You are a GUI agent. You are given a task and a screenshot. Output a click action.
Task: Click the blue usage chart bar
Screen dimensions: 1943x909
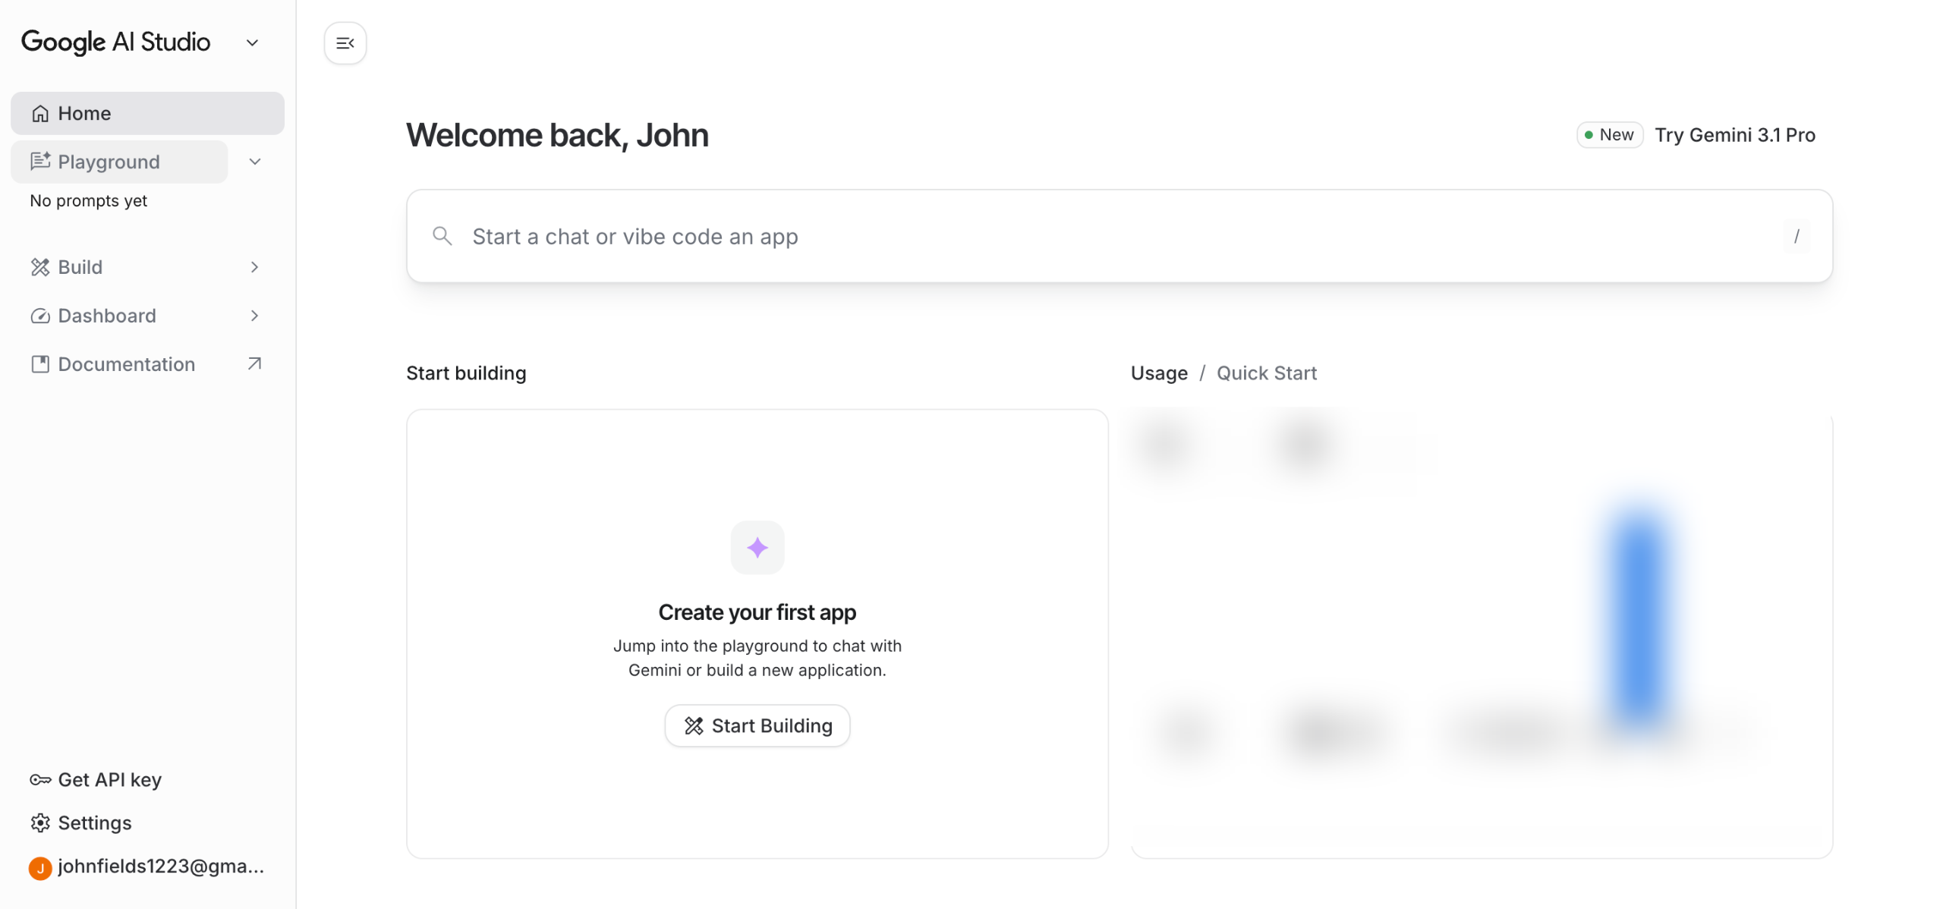(x=1639, y=618)
